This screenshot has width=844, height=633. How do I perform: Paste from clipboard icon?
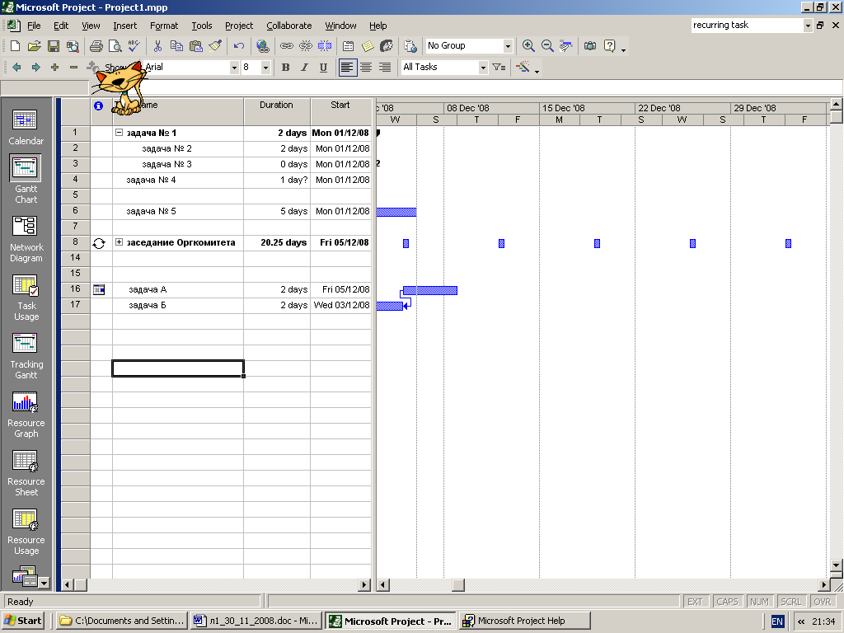tap(196, 46)
